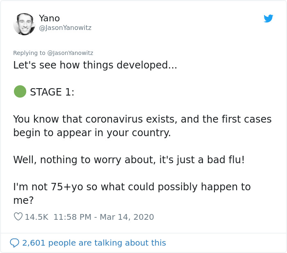The height and width of the screenshot is (253, 287).
Task: Open the @JasonYanowitz handle below the name
Action: 65,28
